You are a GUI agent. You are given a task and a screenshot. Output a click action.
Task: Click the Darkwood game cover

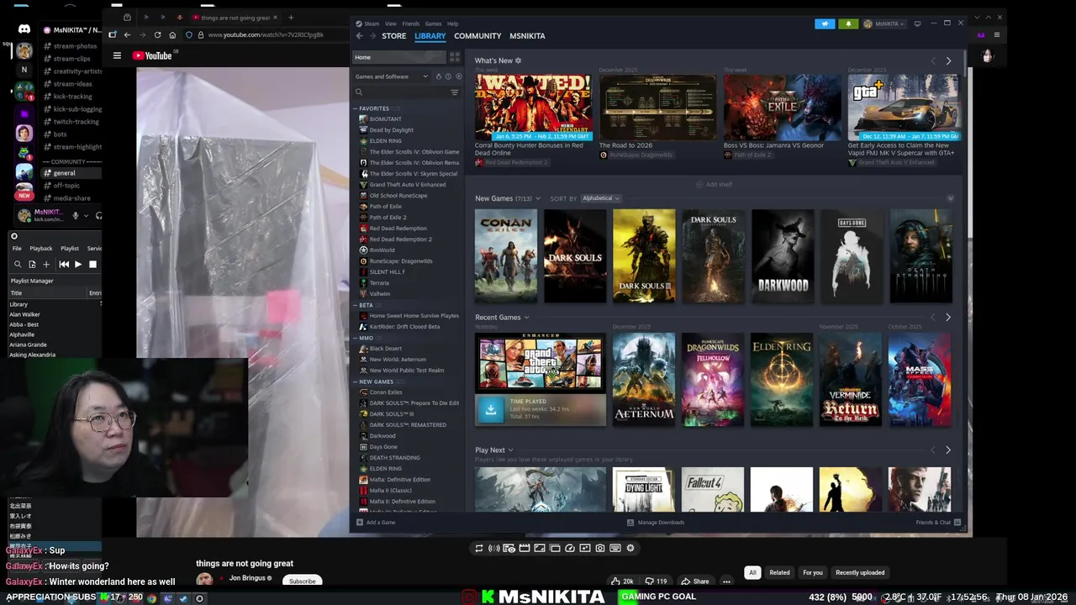783,256
